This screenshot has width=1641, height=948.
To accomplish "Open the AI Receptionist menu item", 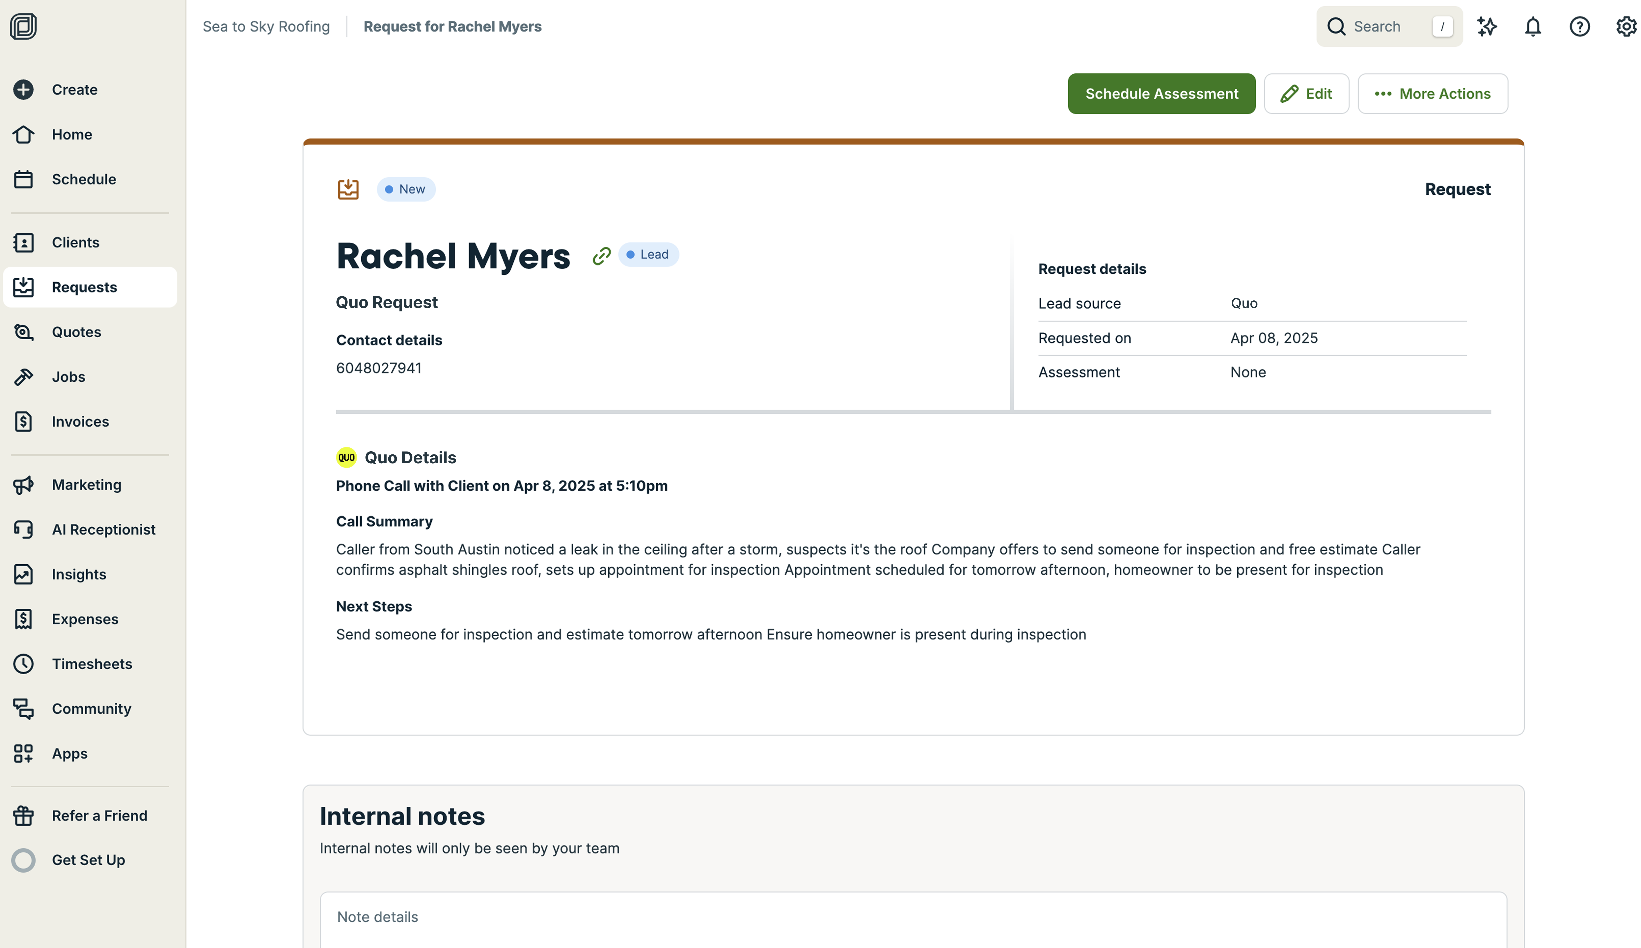I will (104, 529).
